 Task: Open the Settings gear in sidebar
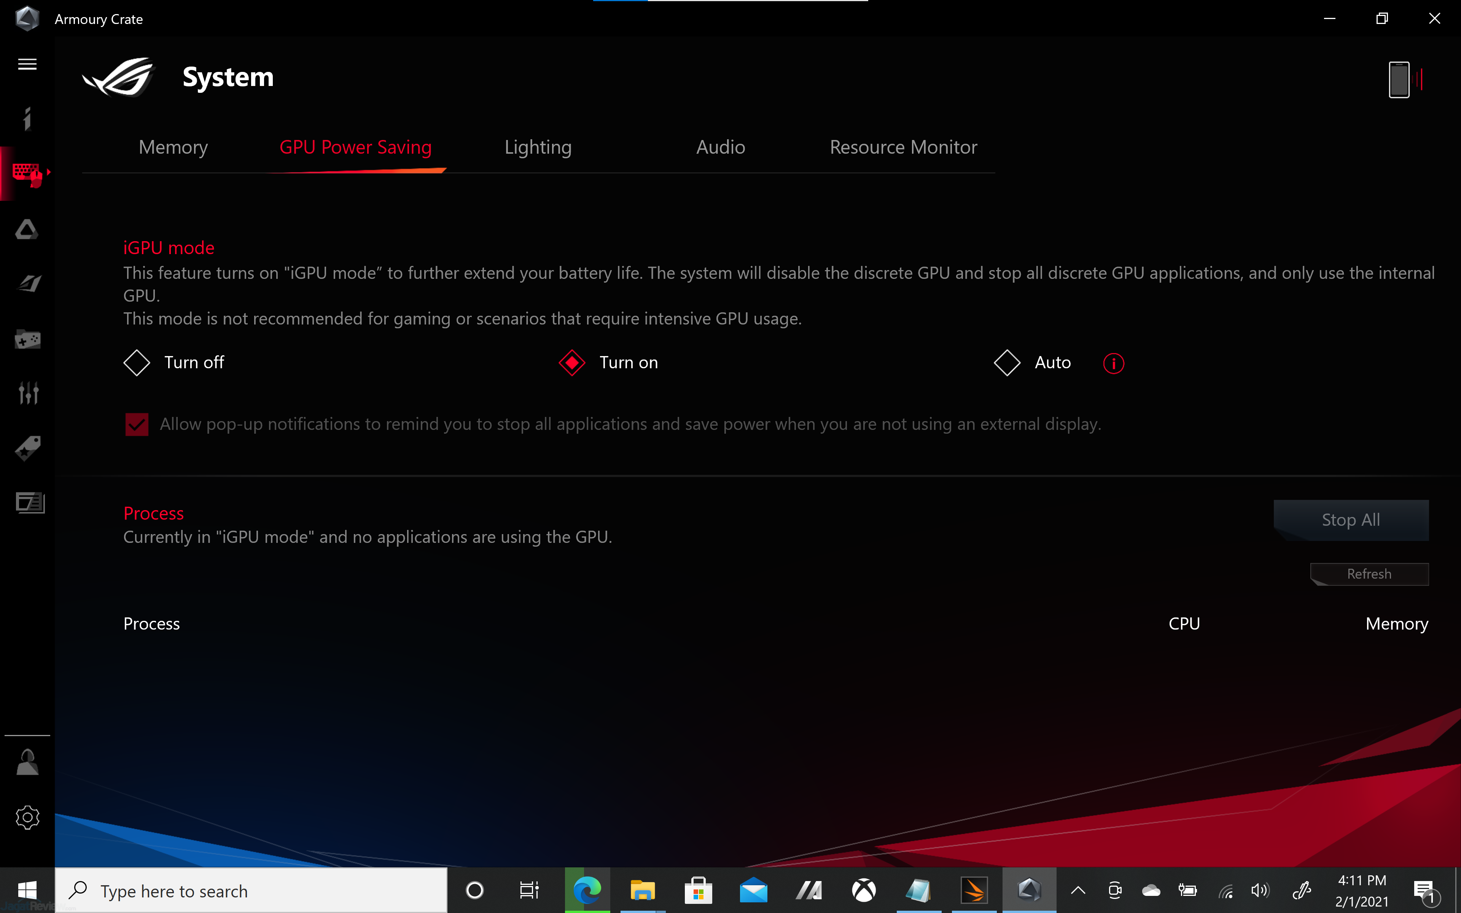27,818
